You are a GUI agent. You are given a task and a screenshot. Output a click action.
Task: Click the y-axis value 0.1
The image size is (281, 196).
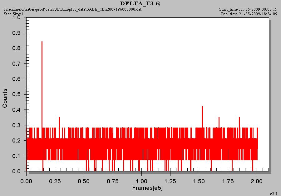[x=16, y=156]
